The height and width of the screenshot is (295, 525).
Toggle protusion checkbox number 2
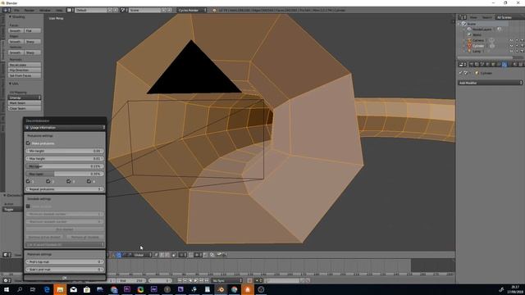pyautogui.click(x=48, y=181)
